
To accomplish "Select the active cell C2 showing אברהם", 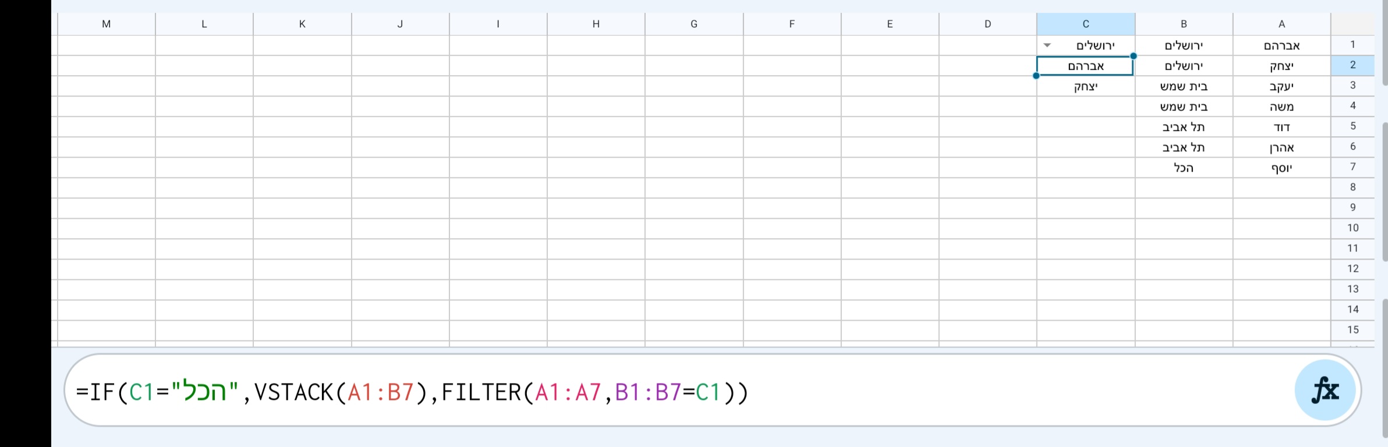I will (1085, 65).
